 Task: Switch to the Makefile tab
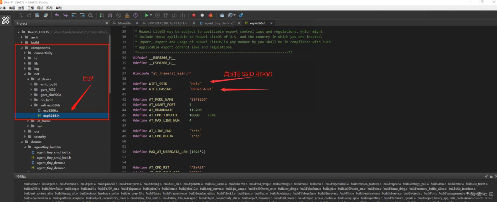point(124,23)
